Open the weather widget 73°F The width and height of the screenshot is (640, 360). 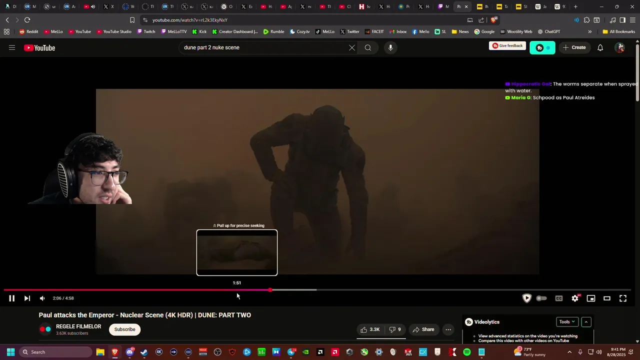click(529, 352)
